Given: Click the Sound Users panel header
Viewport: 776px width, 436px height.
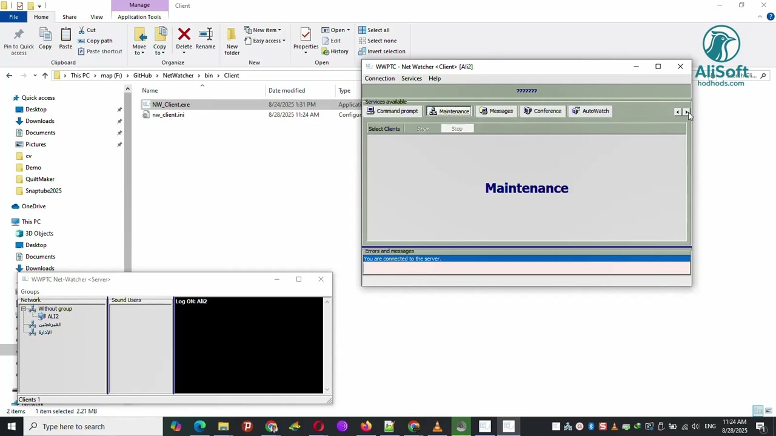Looking at the screenshot, I should 126,300.
